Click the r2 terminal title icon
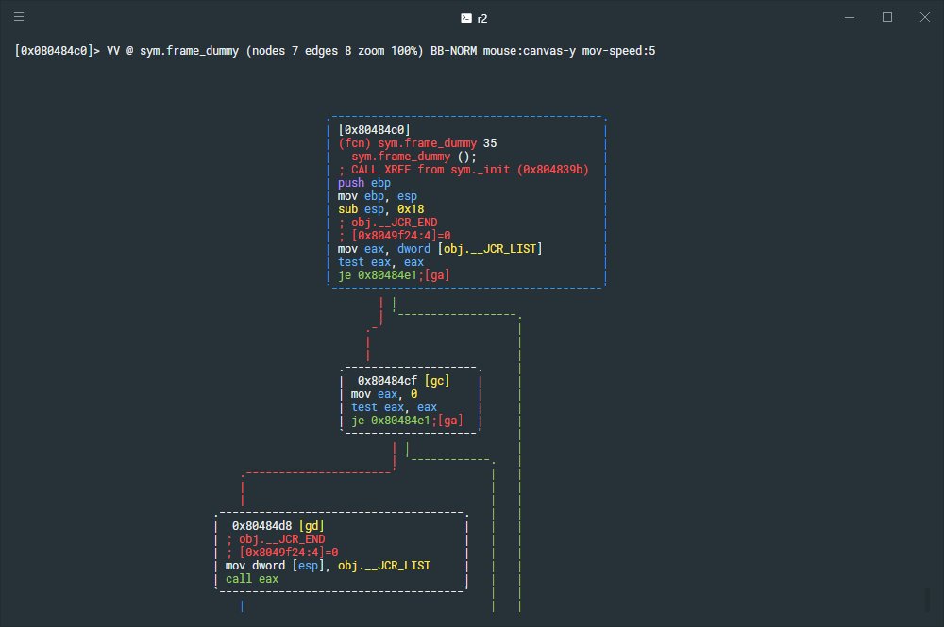Viewport: 944px width, 627px height. coord(466,18)
